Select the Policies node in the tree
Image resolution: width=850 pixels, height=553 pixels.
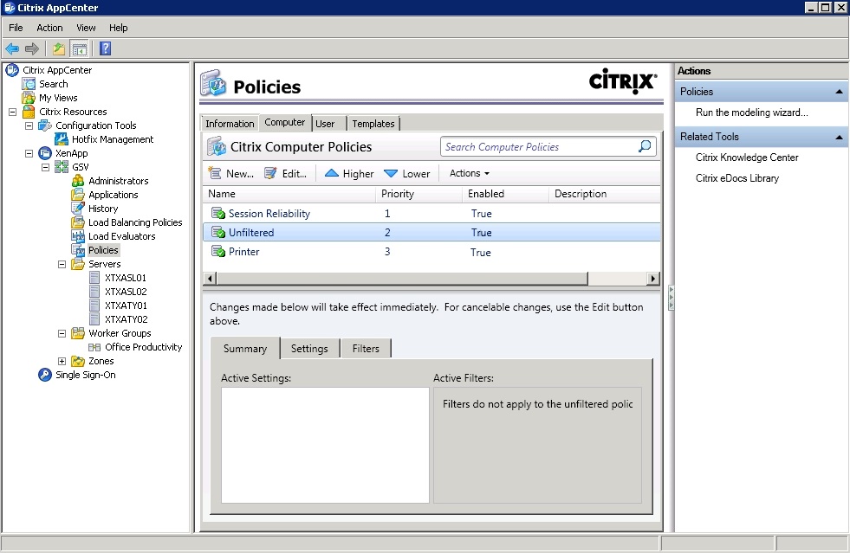point(103,250)
